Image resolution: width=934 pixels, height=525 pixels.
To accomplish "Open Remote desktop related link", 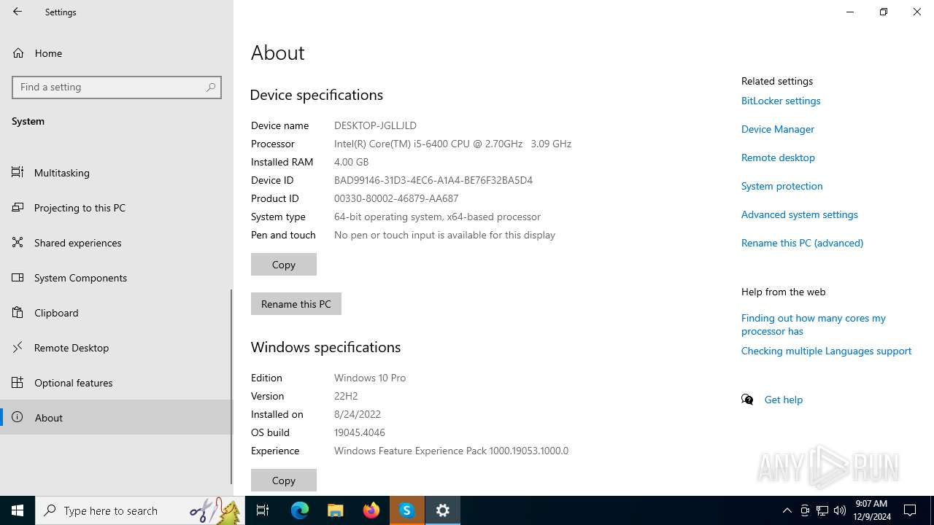I will (778, 157).
